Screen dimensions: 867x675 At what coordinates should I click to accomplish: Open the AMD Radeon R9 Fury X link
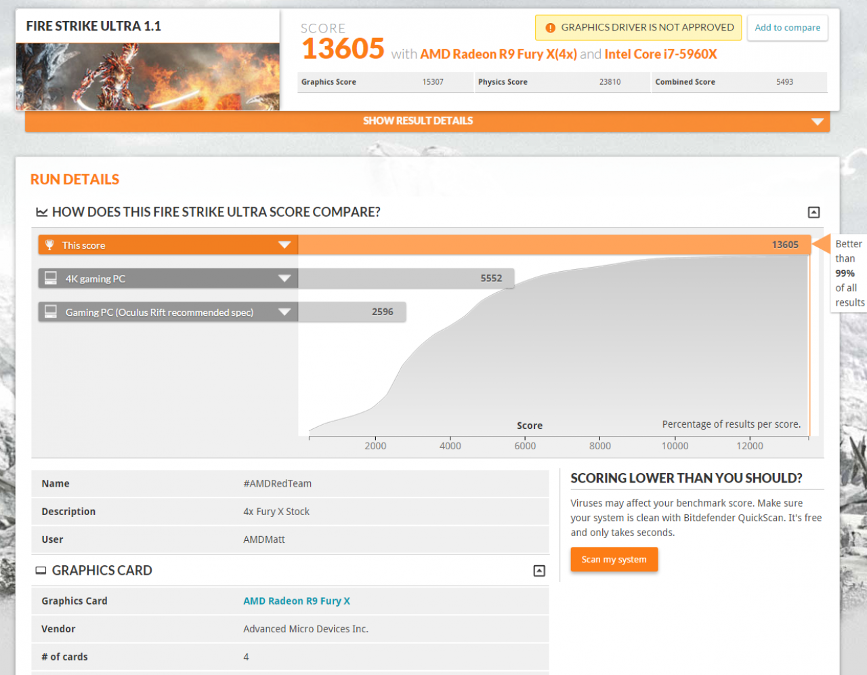click(x=297, y=601)
